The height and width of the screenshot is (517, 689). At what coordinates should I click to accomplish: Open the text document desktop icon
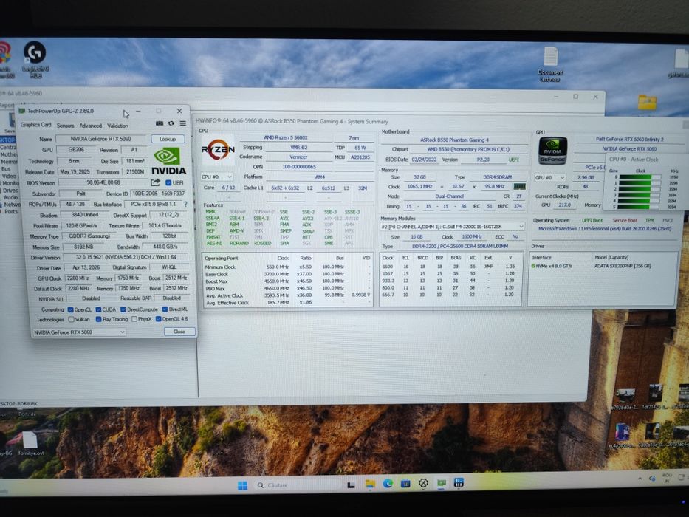click(550, 64)
